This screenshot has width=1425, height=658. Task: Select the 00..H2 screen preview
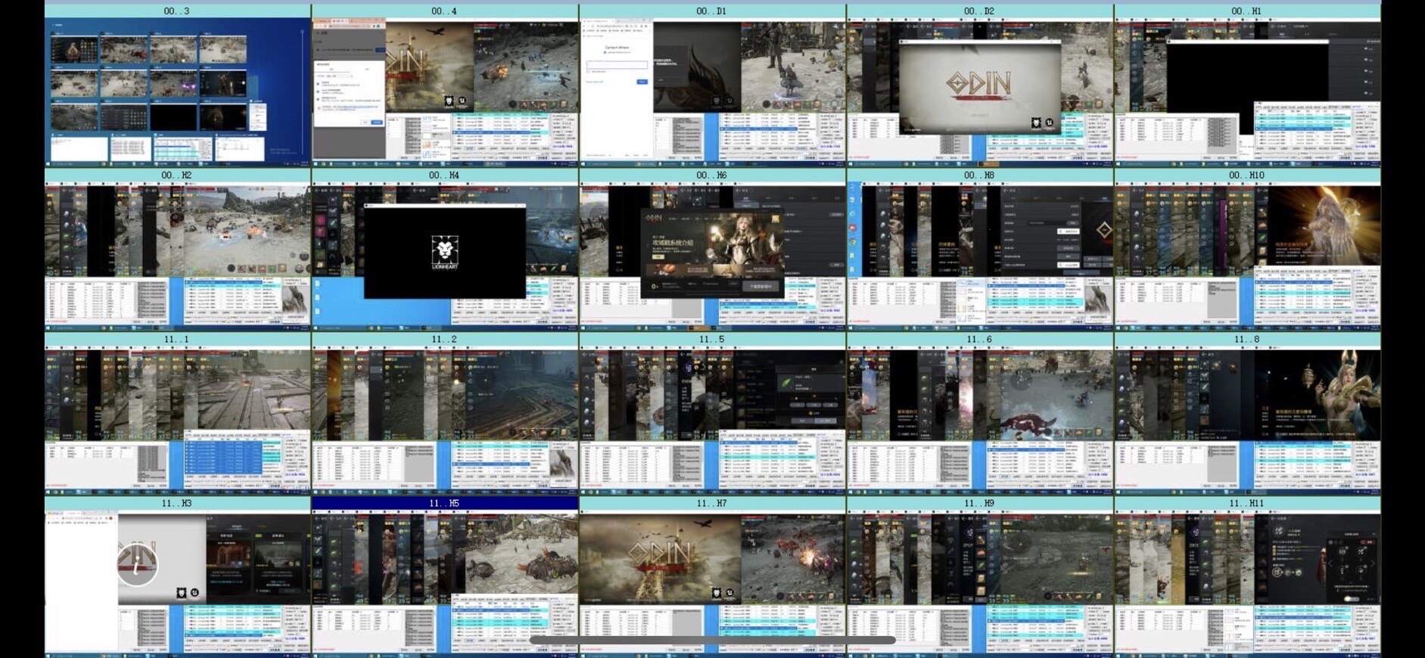coord(177,256)
